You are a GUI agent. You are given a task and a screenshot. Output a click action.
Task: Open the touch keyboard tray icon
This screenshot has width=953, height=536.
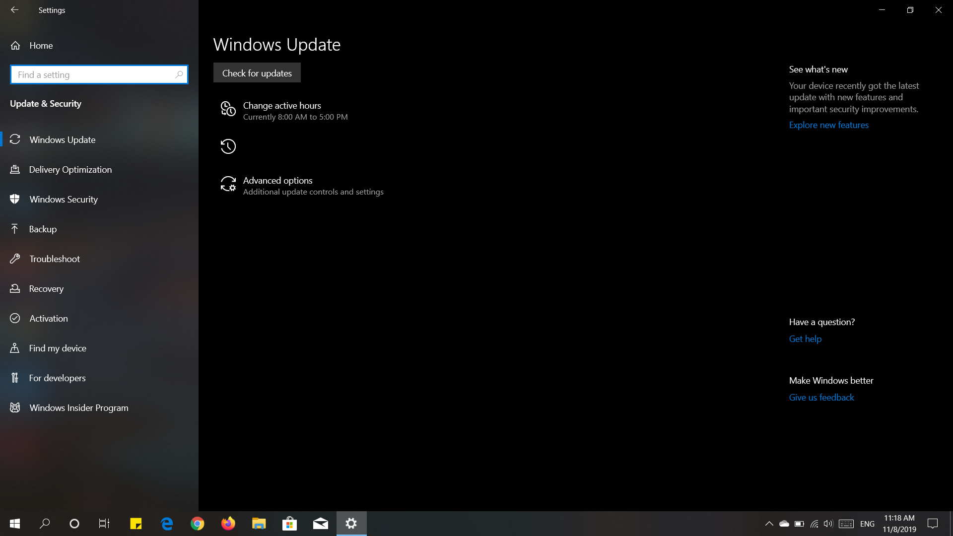pyautogui.click(x=846, y=524)
